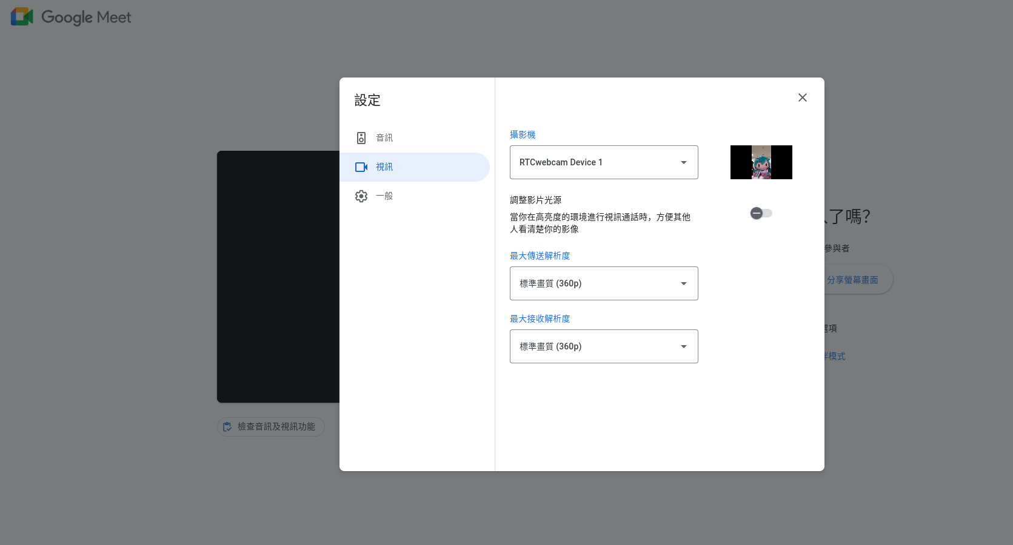Expand the camera selector arrow
The height and width of the screenshot is (545, 1013).
tap(684, 162)
